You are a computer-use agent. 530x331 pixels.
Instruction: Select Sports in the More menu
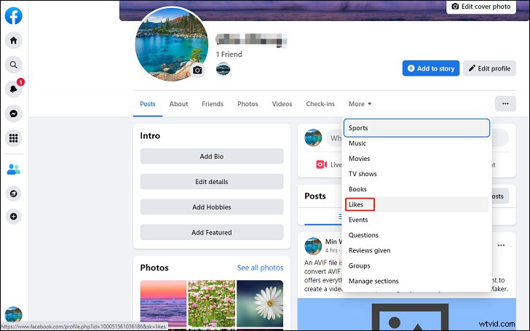[416, 128]
